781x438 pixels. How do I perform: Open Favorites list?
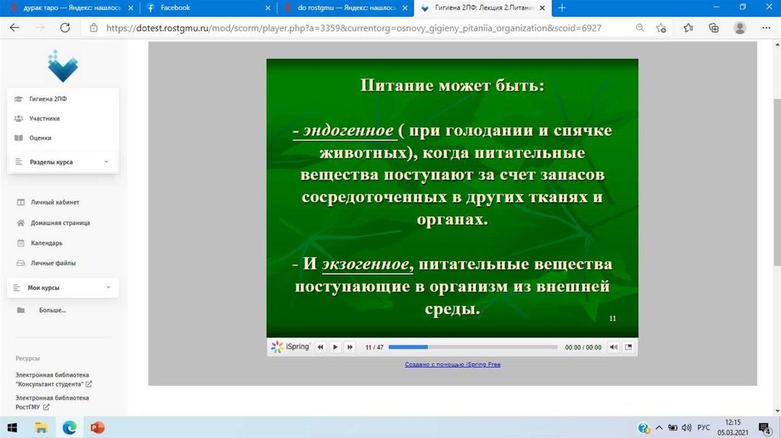coord(689,28)
